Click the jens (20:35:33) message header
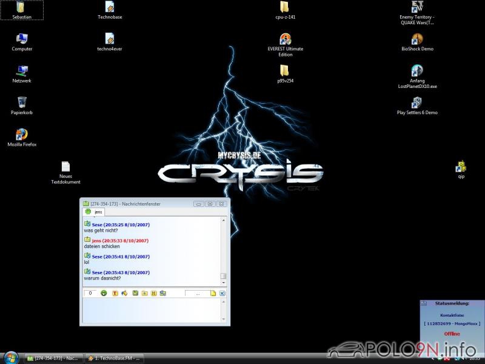Image resolution: width=485 pixels, height=364 pixels. 120,240
